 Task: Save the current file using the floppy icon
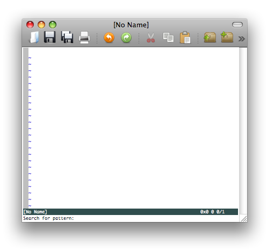point(50,37)
